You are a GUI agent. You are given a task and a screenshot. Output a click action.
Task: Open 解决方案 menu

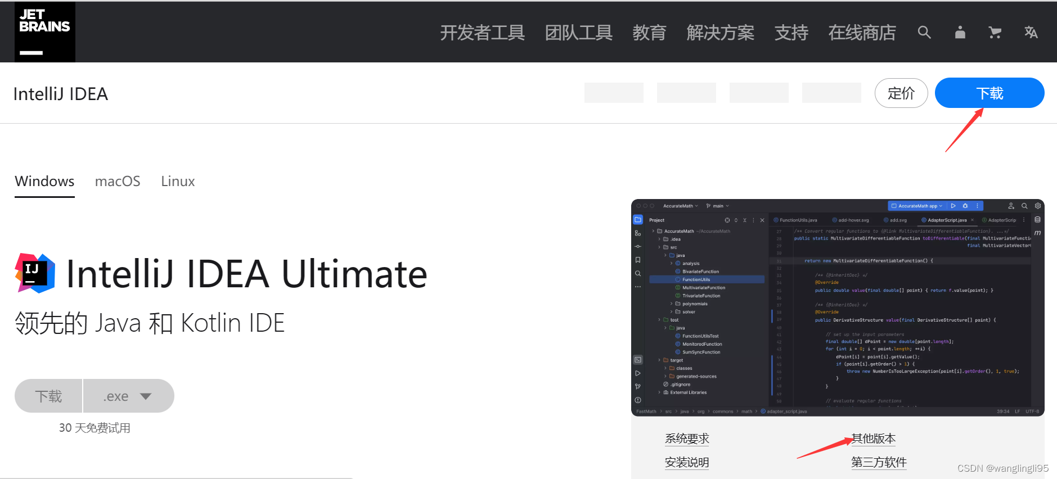tap(720, 33)
